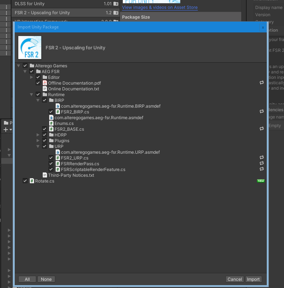Click the Offline Documentation.pdf file icon
Viewport: 284px width, 288px height.
coord(45,83)
